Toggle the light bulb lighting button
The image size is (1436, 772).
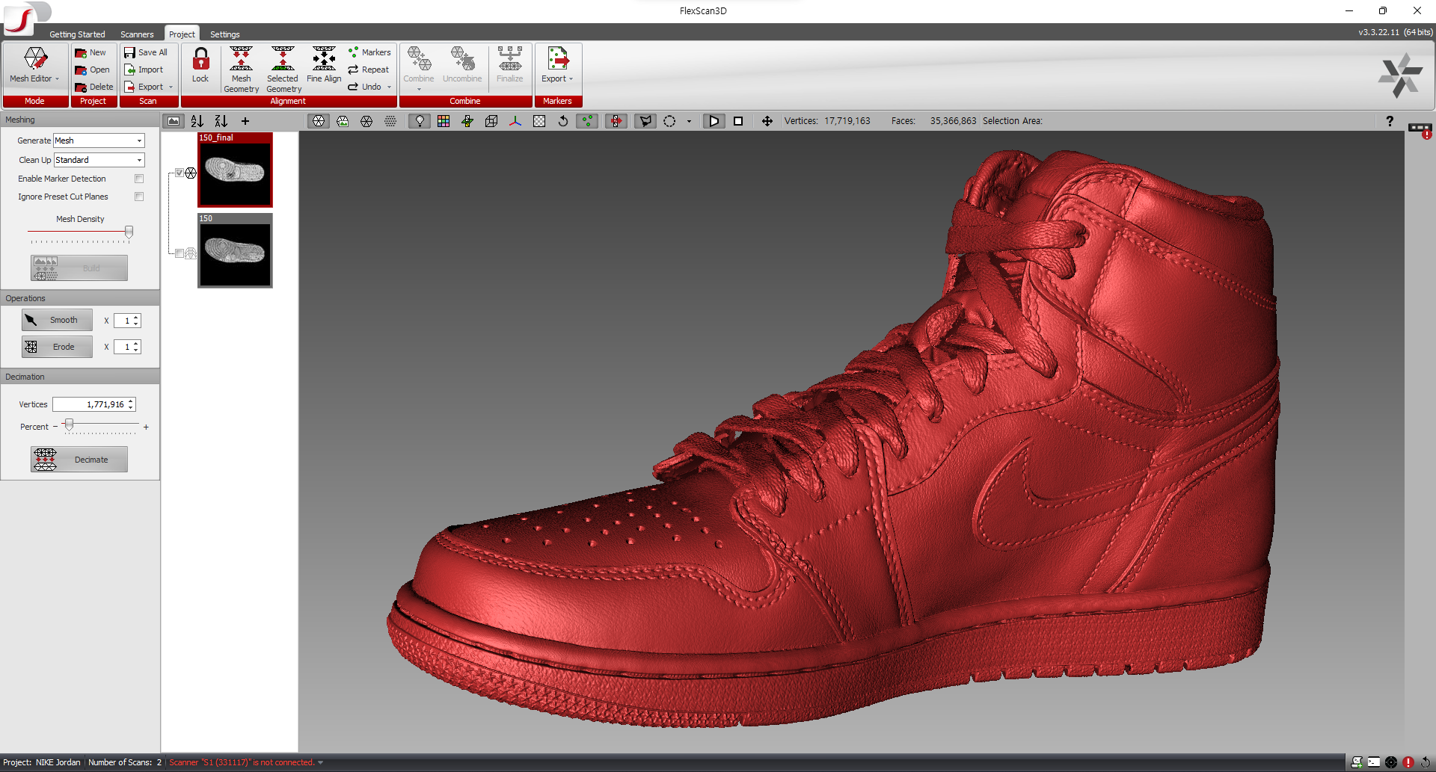pyautogui.click(x=420, y=121)
